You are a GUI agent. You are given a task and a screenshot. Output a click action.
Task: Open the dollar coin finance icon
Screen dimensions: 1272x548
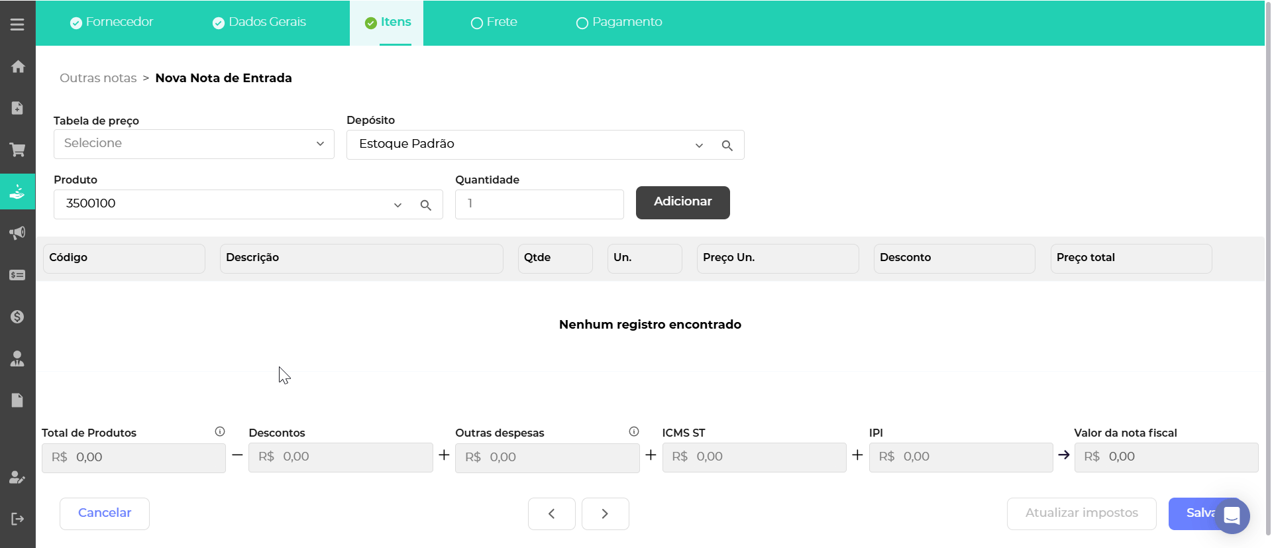(x=18, y=317)
